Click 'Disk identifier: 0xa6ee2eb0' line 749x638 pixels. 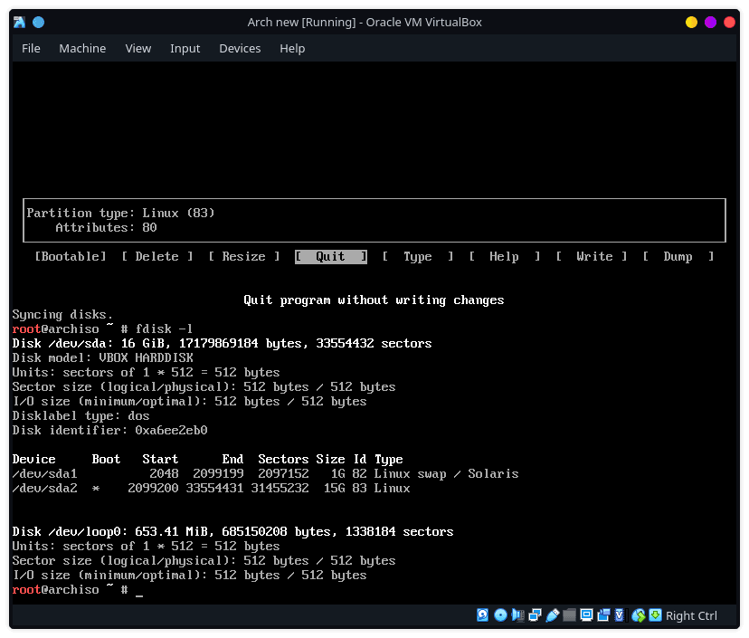coord(109,430)
